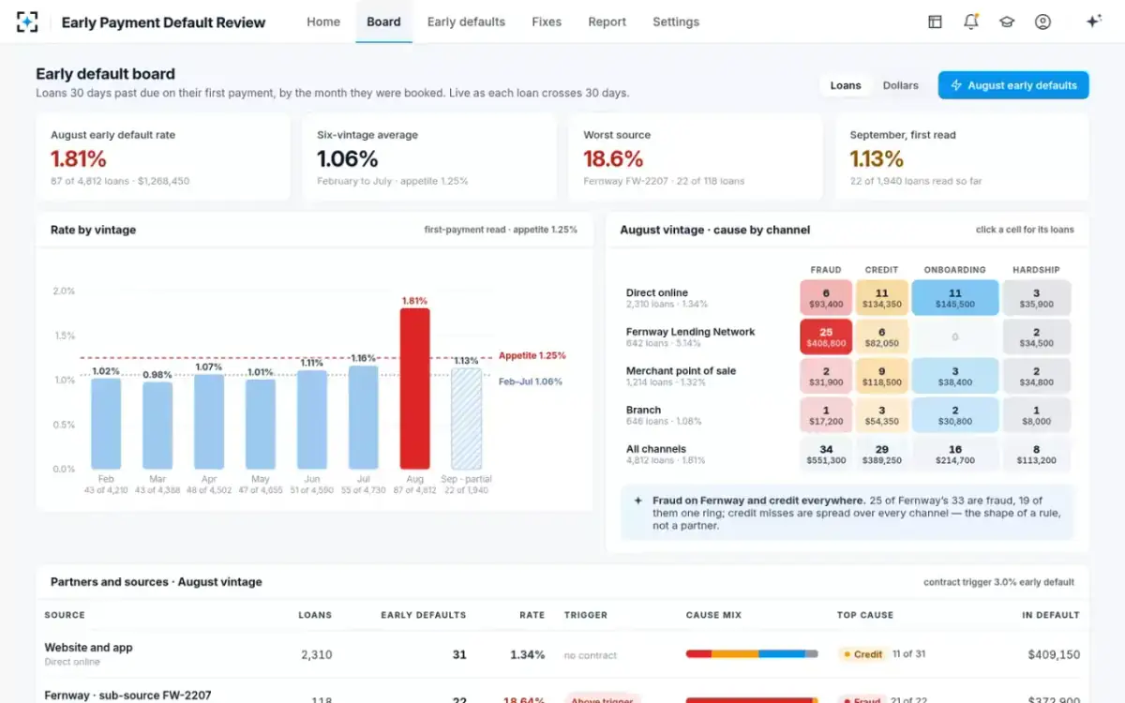Select the May bar in chart
Viewport: 1125px width, 703px height.
point(261,425)
